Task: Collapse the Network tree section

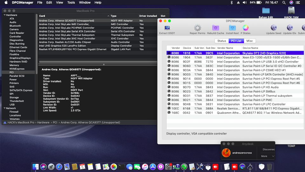Action: (4, 108)
